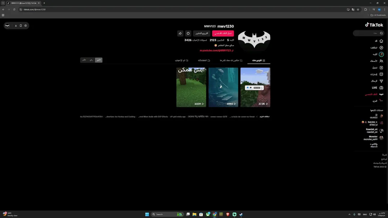The height and width of the screenshot is (218, 388).
Task: Click the pink Edit profile button
Action: pos(223,33)
